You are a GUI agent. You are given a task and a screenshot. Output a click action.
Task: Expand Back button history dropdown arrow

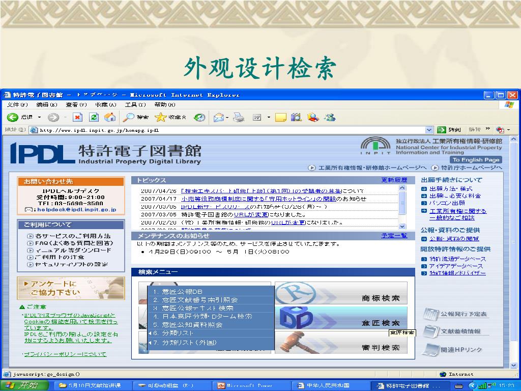[39, 118]
